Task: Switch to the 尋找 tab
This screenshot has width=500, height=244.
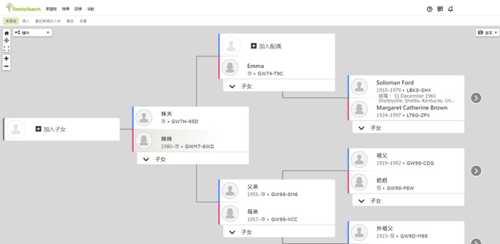Action: pyautogui.click(x=70, y=21)
